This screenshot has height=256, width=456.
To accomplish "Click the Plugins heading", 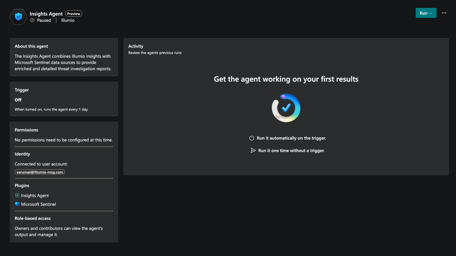I will 22,186.
